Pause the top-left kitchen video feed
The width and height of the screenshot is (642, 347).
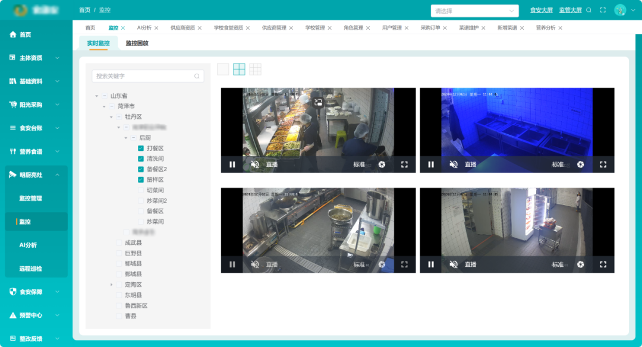coord(232,165)
